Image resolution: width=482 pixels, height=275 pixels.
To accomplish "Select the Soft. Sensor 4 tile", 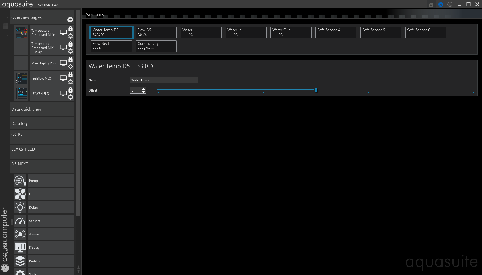I will 336,33.
